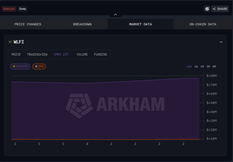Click the Bearish tag
233x162 pixels.
click(9, 9)
